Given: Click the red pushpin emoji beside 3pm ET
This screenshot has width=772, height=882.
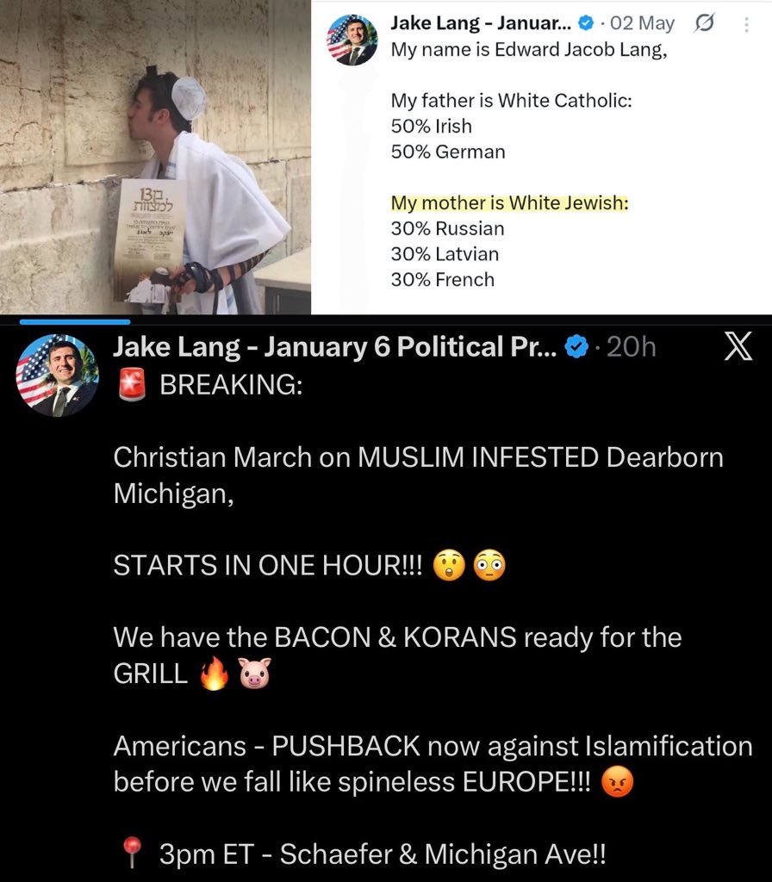Looking at the screenshot, I should click(132, 853).
